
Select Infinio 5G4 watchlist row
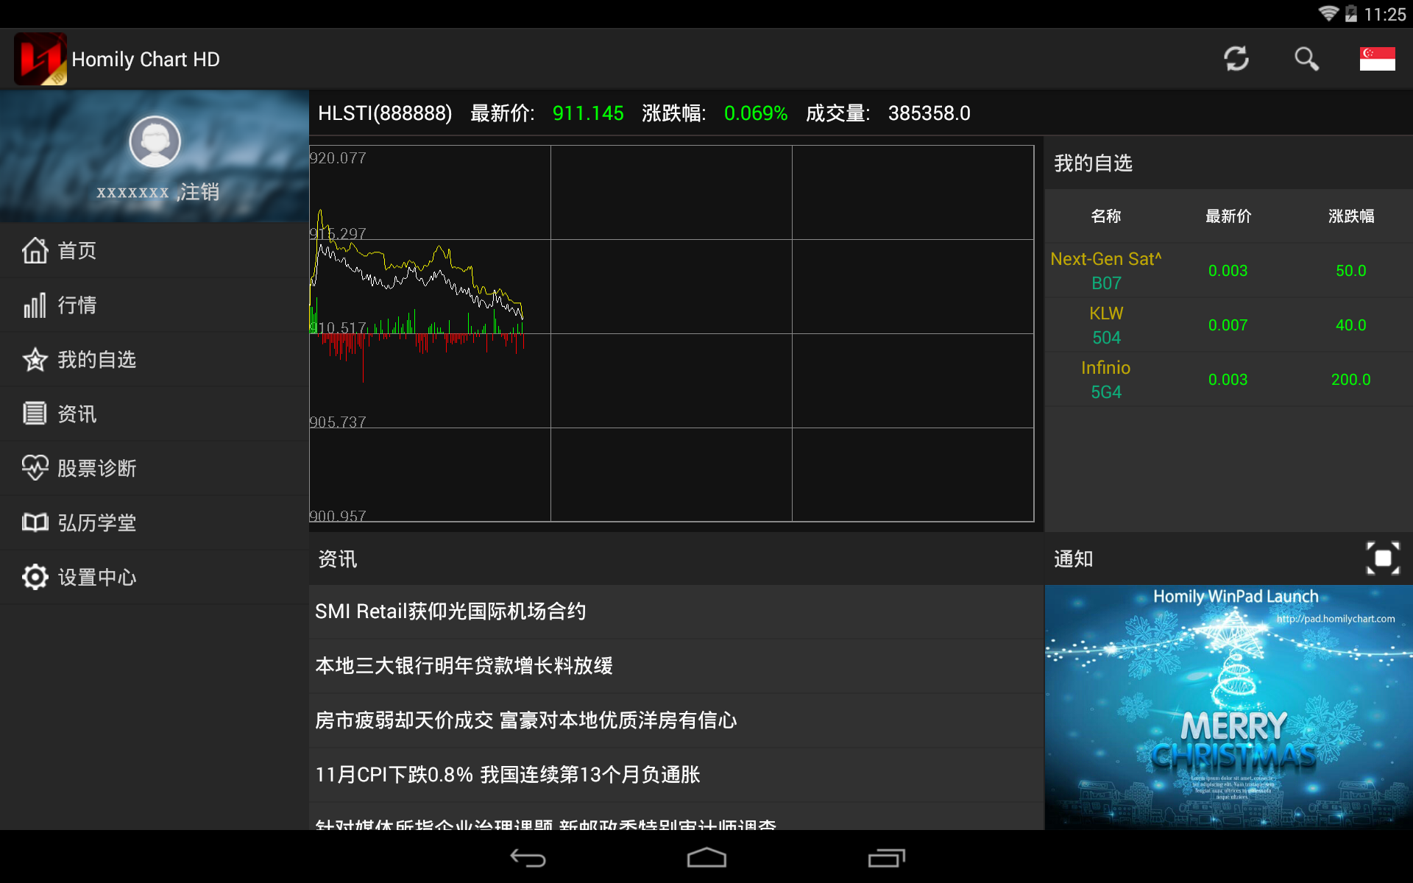point(1228,380)
